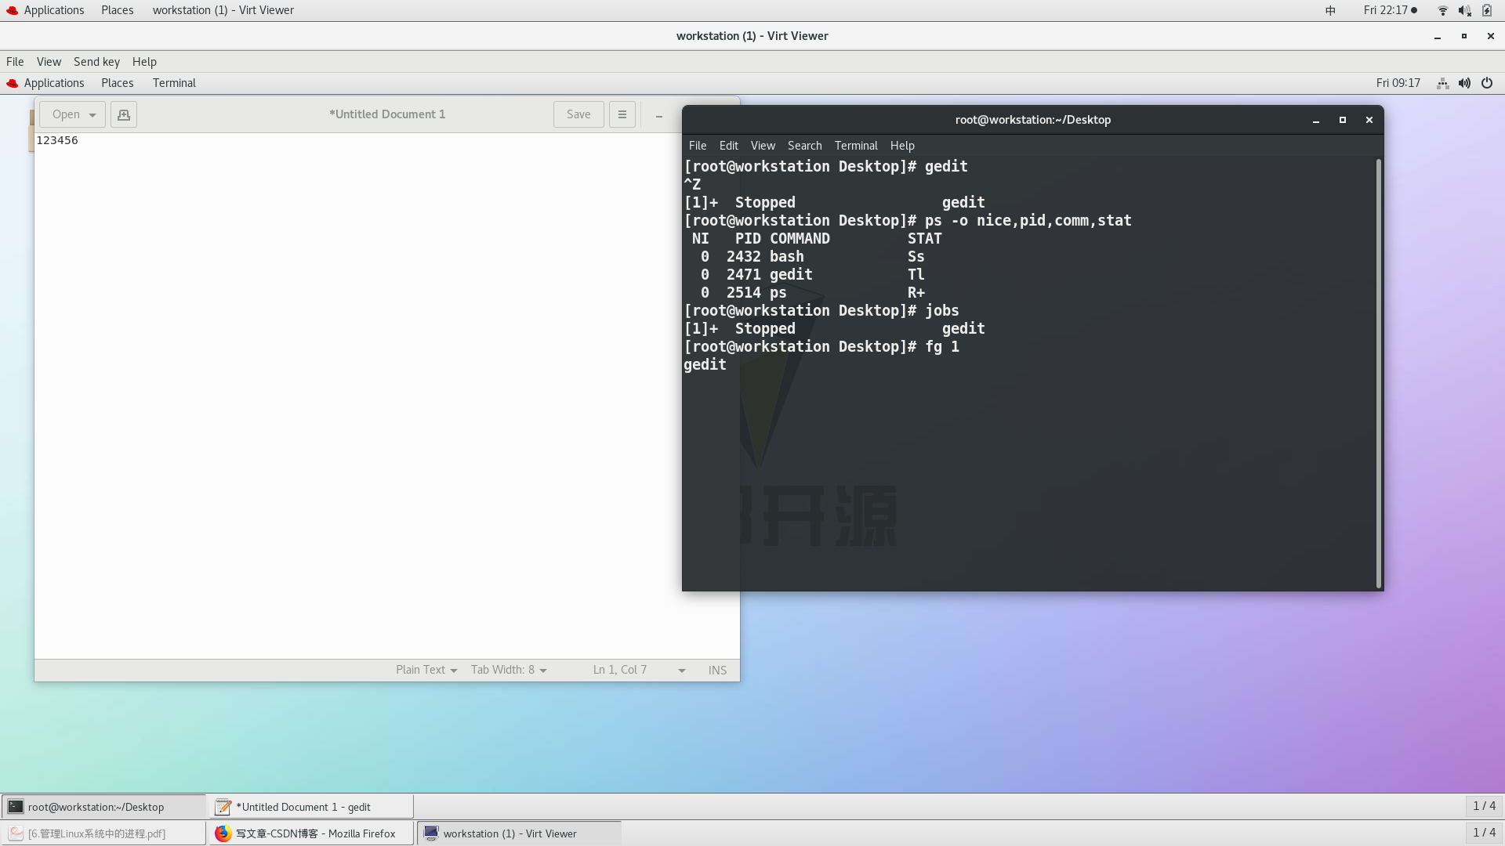This screenshot has width=1505, height=846.
Task: Open Plain Text language dropdown
Action: pos(426,671)
